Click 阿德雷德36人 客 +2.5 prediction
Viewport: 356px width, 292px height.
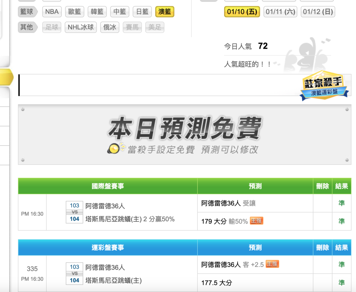232,265
